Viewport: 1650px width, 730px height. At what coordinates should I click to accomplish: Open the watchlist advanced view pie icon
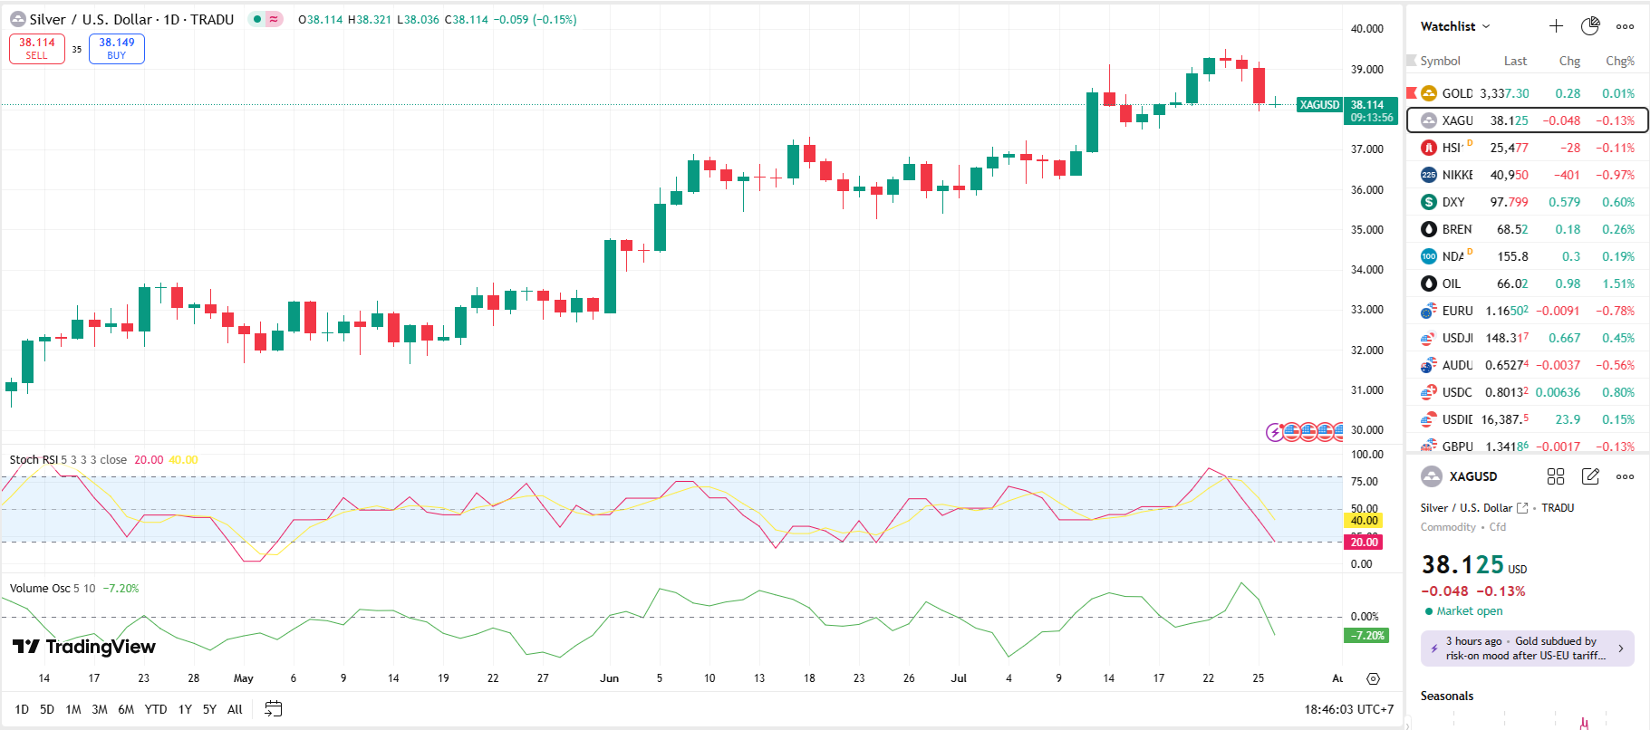[1590, 26]
